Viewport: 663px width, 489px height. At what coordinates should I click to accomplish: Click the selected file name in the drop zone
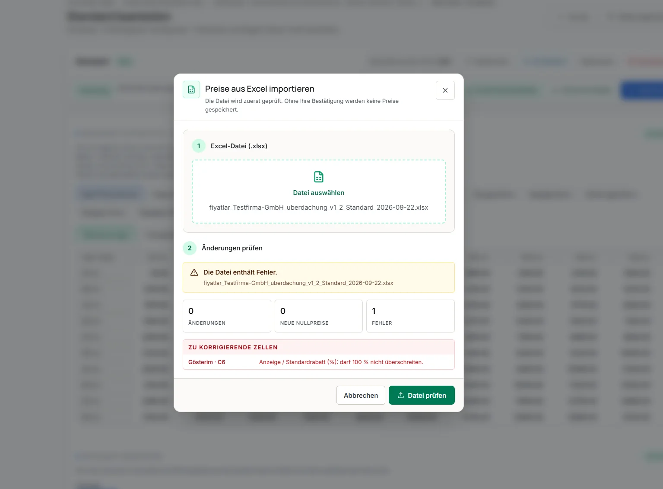[319, 208]
